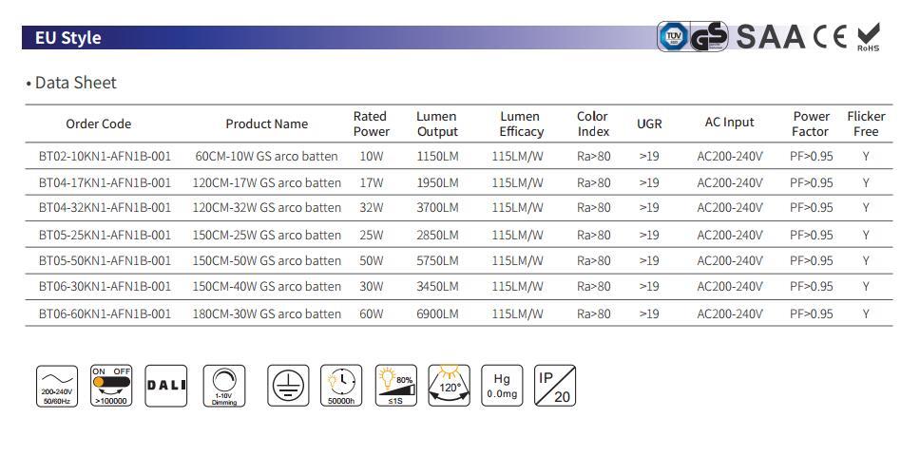The width and height of the screenshot is (901, 456).
Task: Click the earth grounding symbol icon
Action: (288, 386)
